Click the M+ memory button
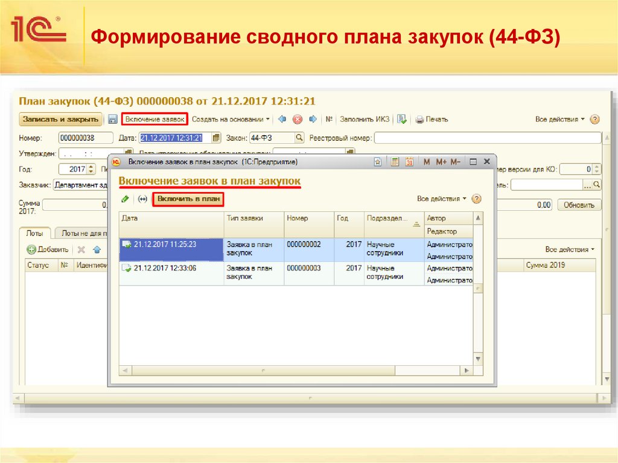The width and height of the screenshot is (618, 463). [441, 161]
